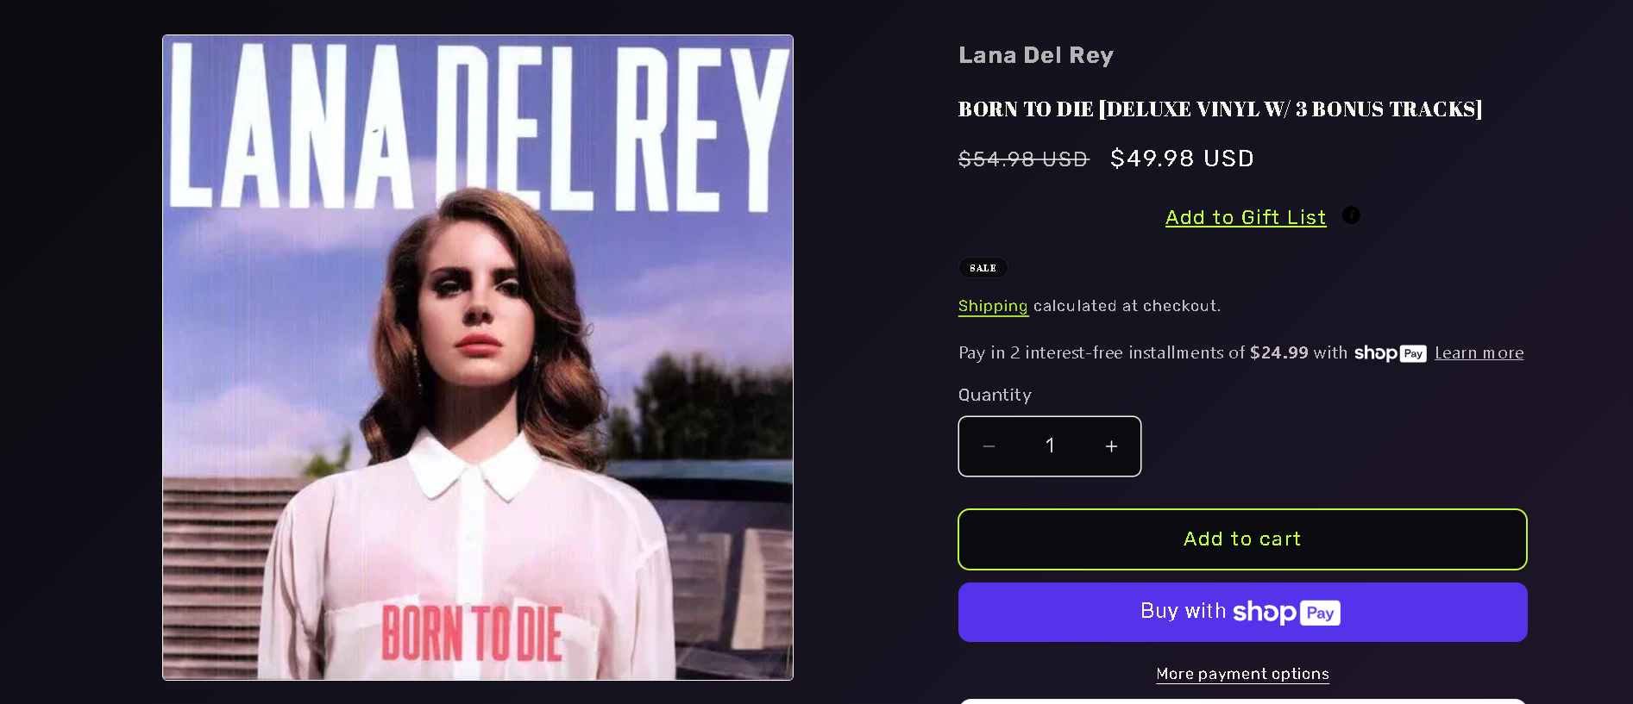The height and width of the screenshot is (704, 1633).
Task: Open the Add to Gift List link
Action: [x=1246, y=217]
